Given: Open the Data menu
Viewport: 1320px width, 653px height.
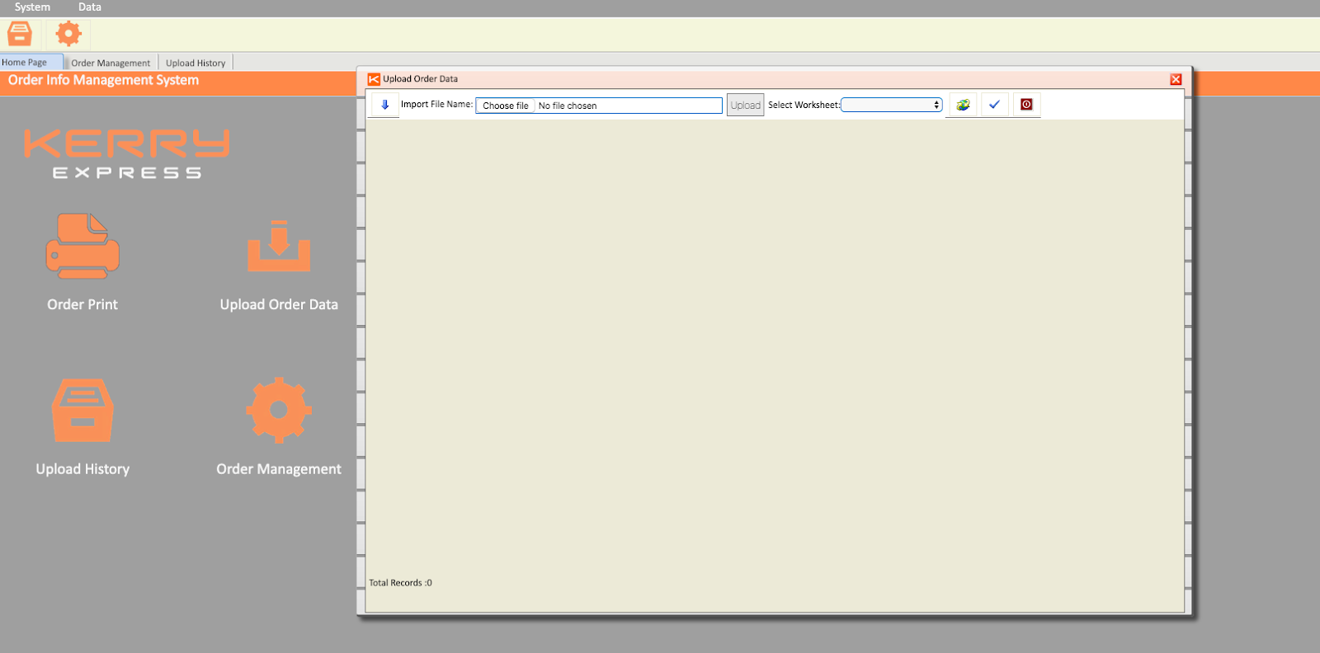Looking at the screenshot, I should (x=90, y=7).
